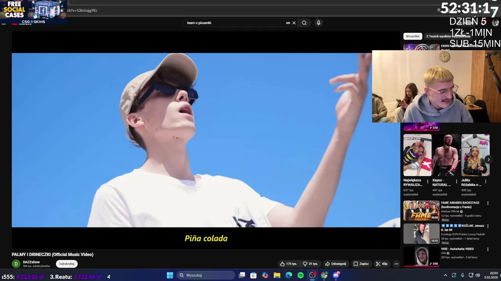Open the FAME AWARDS BACKSTAGE video thumbnail
This screenshot has height=281, width=501.
[422, 211]
